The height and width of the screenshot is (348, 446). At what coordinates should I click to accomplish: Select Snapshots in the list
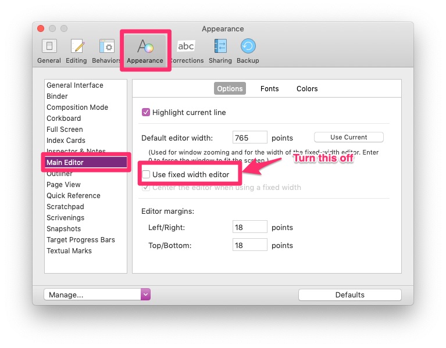(x=85, y=229)
